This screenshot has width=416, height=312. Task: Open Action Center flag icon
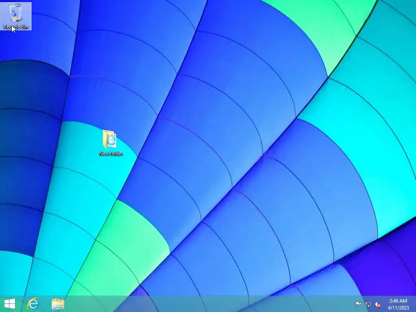pyautogui.click(x=357, y=304)
